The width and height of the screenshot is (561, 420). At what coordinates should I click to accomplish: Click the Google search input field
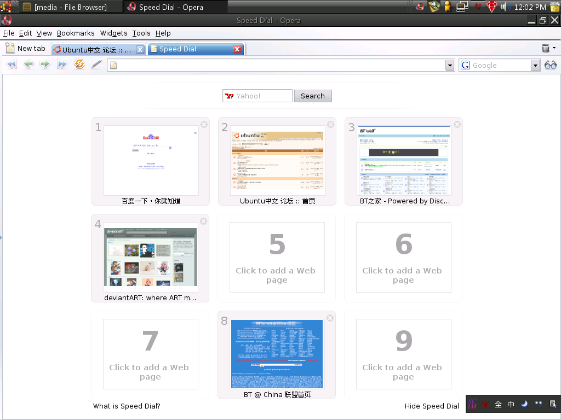tap(500, 66)
